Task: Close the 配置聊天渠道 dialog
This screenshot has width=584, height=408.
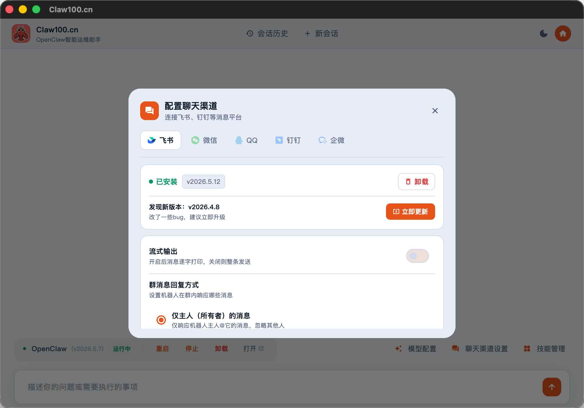Action: pyautogui.click(x=435, y=111)
